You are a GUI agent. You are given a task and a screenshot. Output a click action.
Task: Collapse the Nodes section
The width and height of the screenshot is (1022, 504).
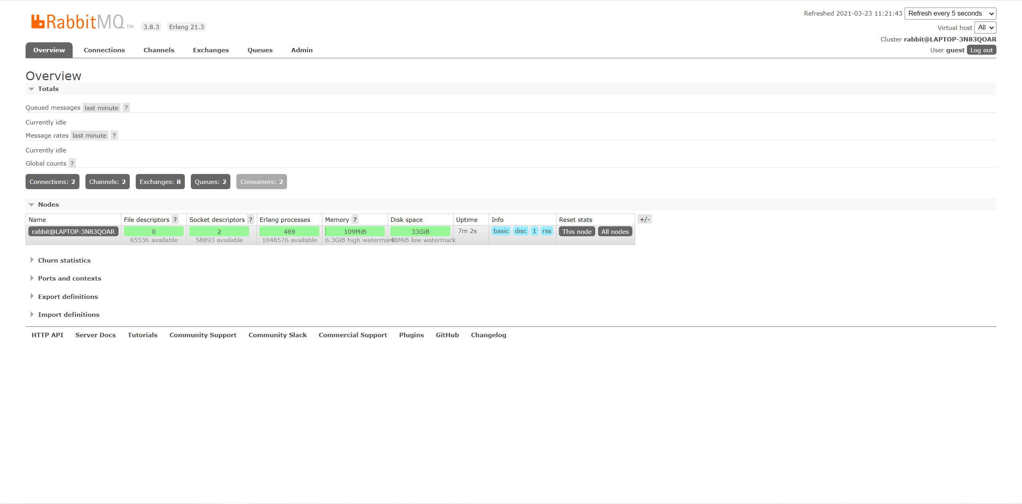(48, 205)
